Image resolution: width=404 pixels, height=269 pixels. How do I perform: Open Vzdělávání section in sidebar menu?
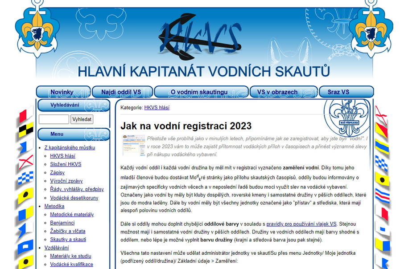pyautogui.click(x=57, y=248)
